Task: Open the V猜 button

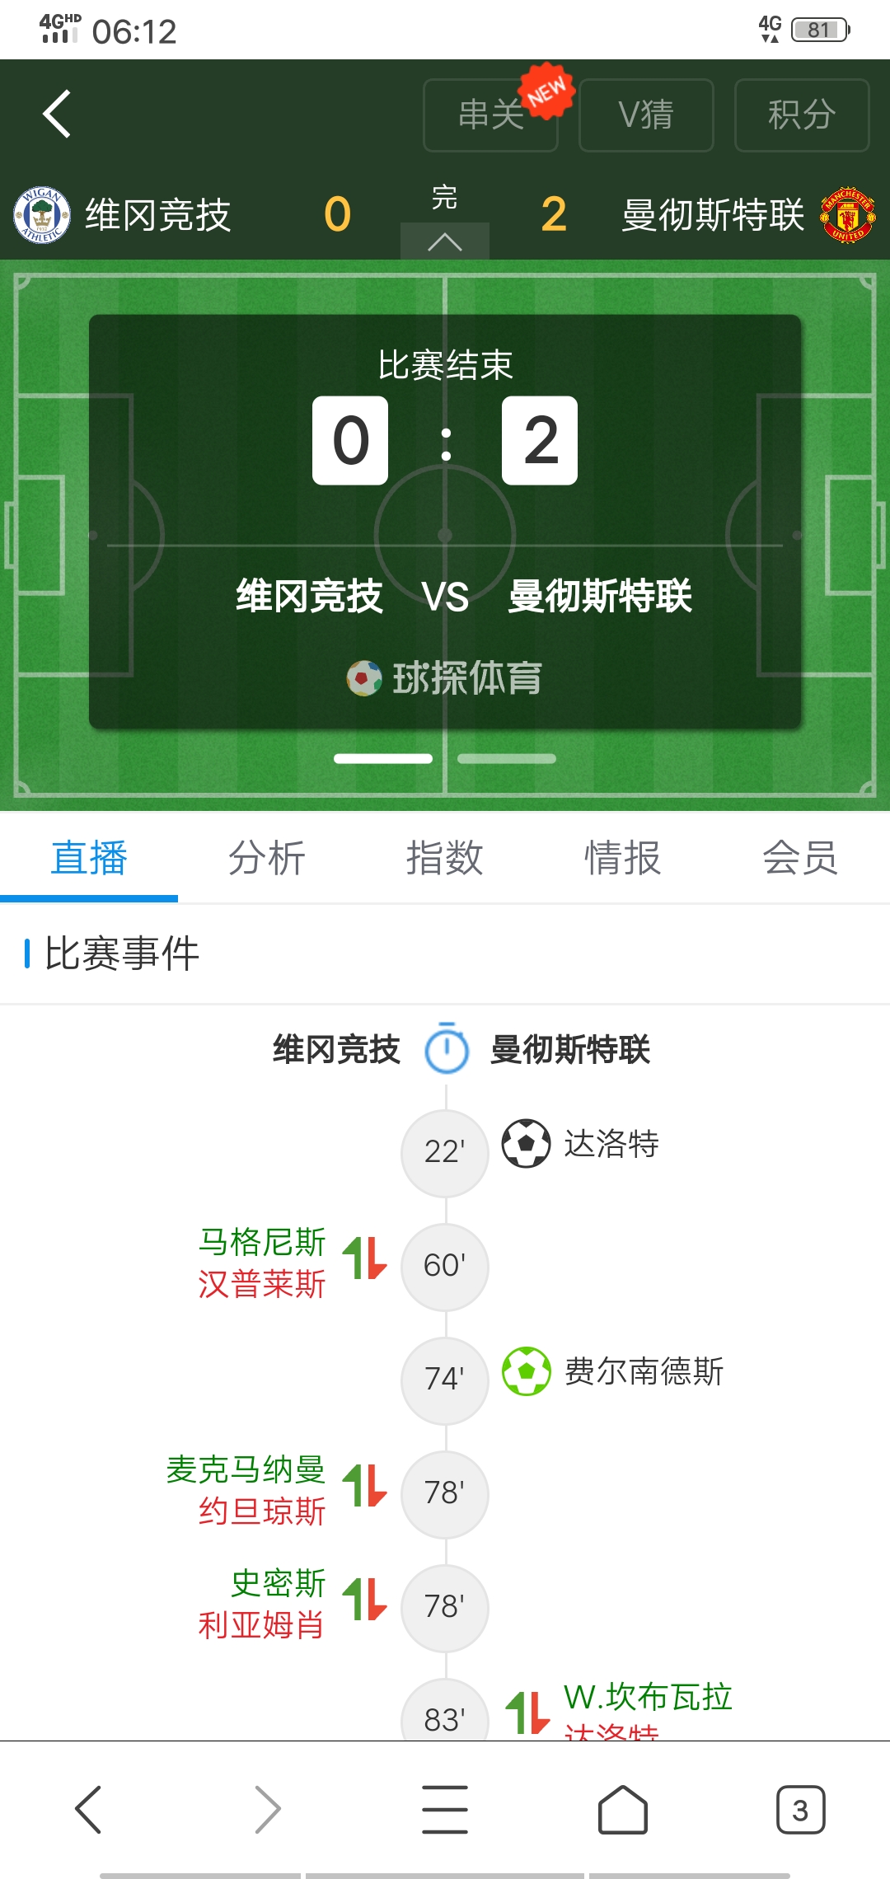Action: [x=646, y=115]
